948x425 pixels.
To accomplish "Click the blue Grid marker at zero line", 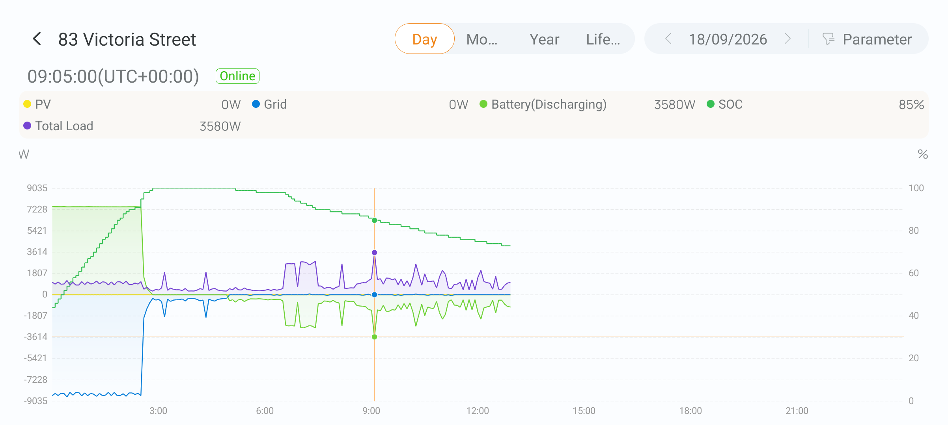I will tap(375, 295).
